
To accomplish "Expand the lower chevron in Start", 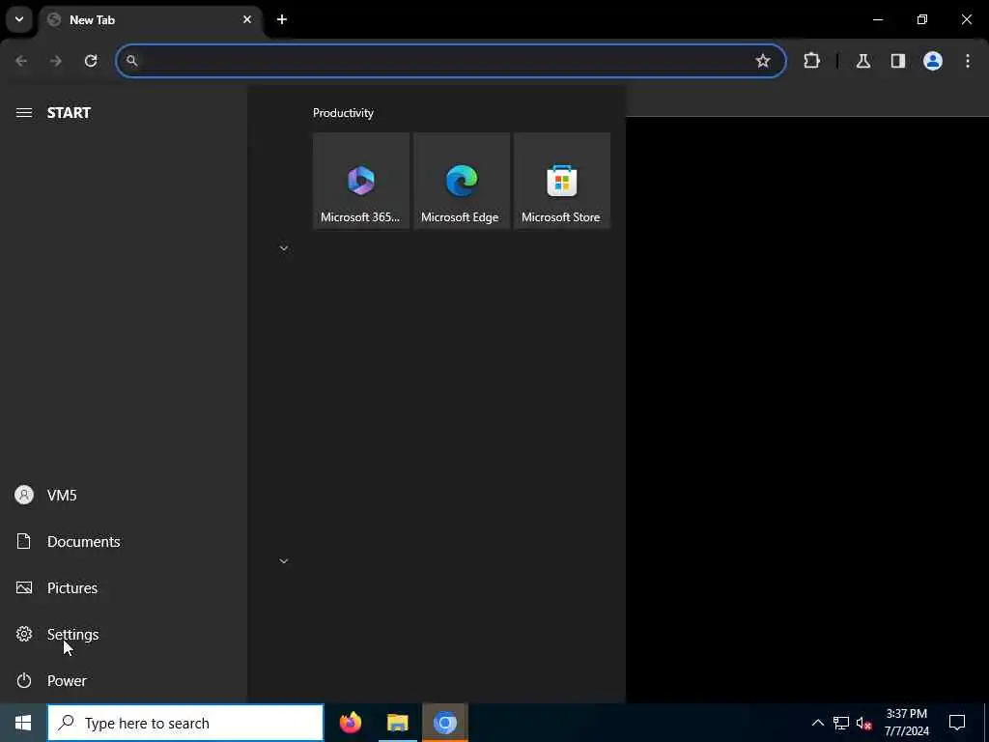I will [x=284, y=561].
